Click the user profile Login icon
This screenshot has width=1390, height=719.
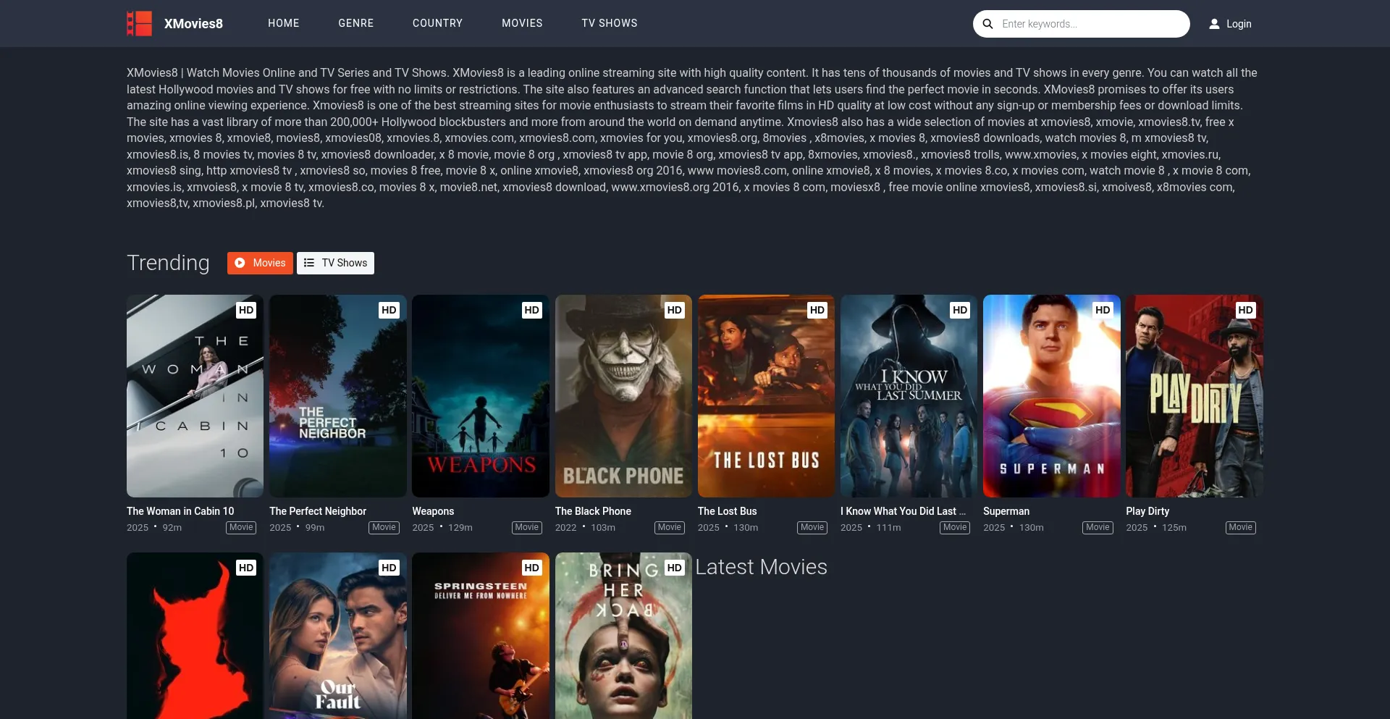point(1214,24)
